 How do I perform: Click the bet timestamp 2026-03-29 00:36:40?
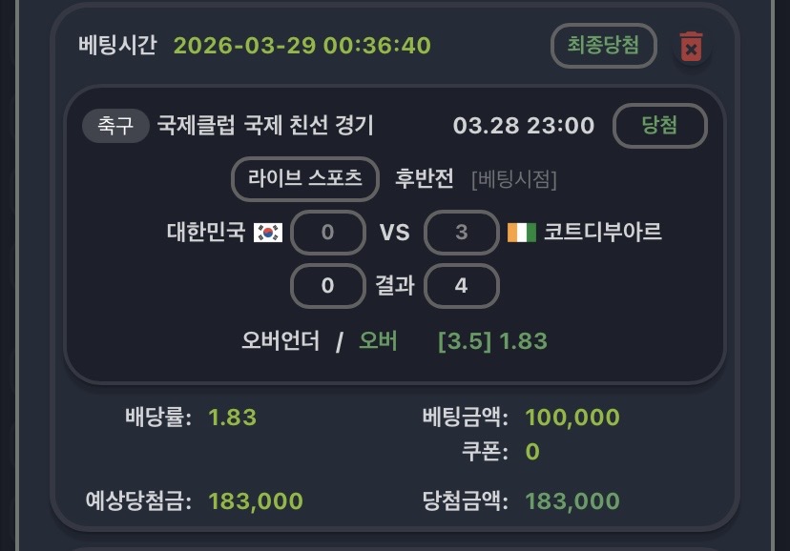[302, 46]
